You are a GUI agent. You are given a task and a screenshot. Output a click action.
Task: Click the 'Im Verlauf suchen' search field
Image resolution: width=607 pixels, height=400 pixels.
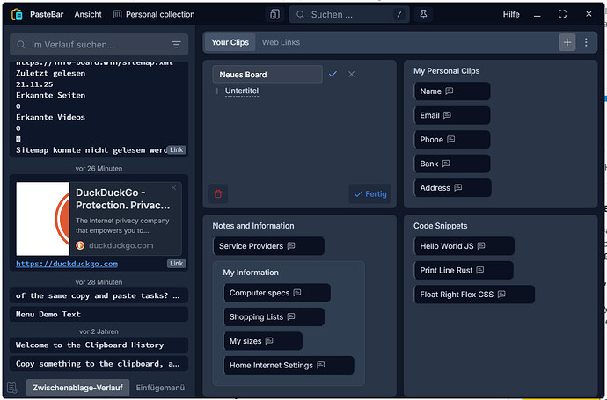click(95, 45)
